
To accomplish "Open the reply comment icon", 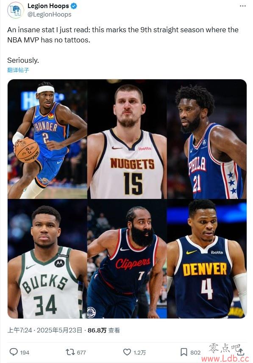I will point(14,352).
